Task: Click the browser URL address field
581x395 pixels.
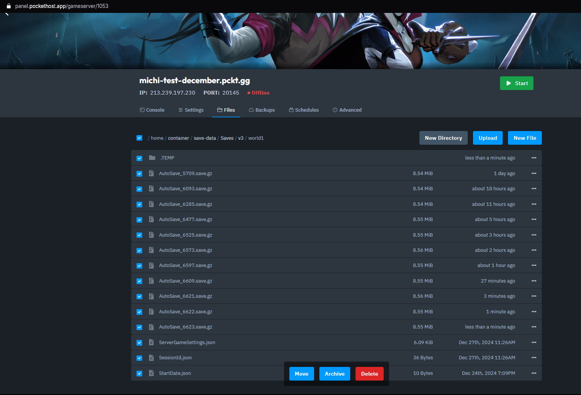Action: [x=62, y=6]
